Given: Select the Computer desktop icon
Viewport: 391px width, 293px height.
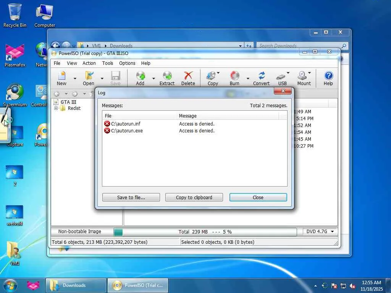Looking at the screenshot, I should pyautogui.click(x=45, y=15).
